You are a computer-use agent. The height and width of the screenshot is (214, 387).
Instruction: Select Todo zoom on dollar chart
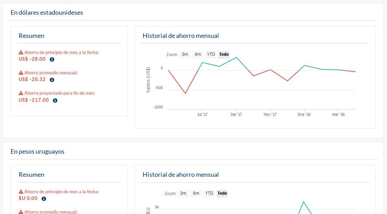[224, 54]
